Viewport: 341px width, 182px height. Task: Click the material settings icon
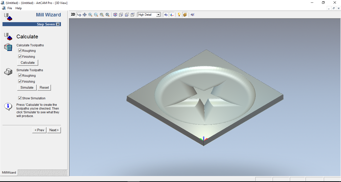185,15
